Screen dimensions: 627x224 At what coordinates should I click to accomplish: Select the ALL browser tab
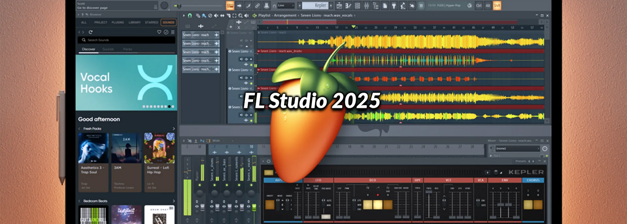point(84,22)
